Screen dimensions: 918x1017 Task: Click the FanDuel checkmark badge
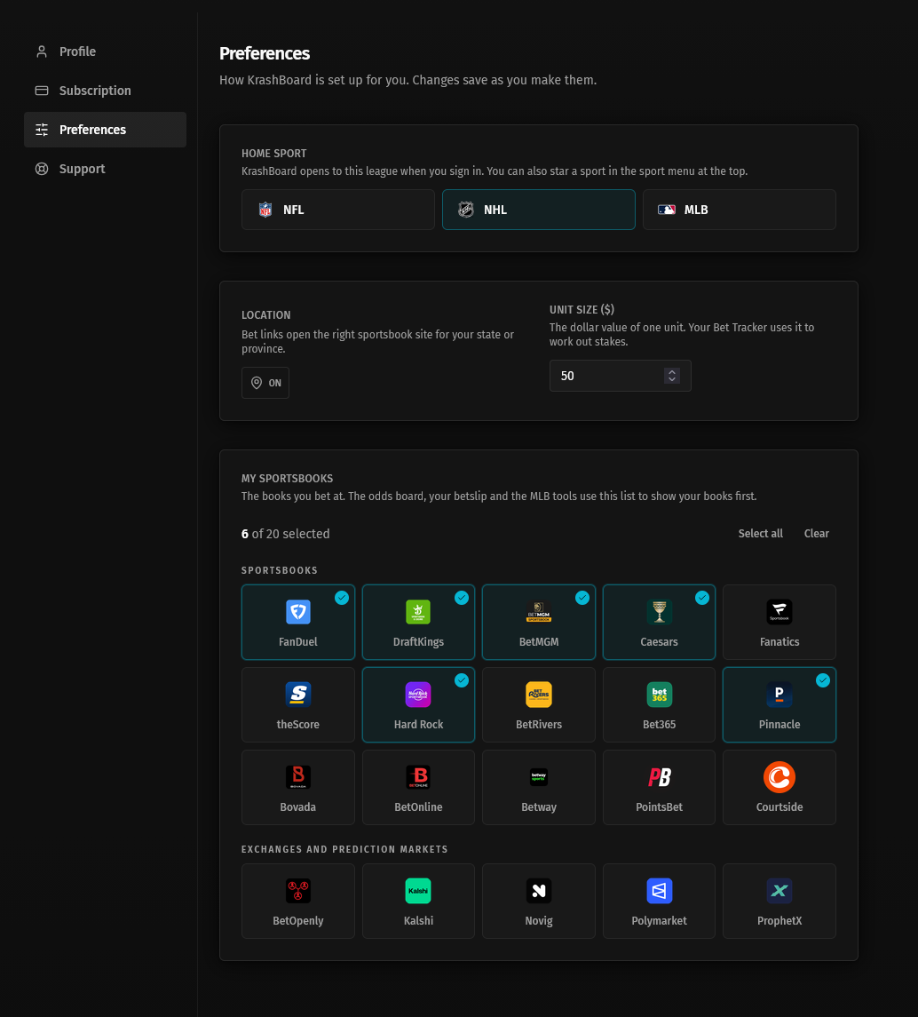[x=342, y=598]
